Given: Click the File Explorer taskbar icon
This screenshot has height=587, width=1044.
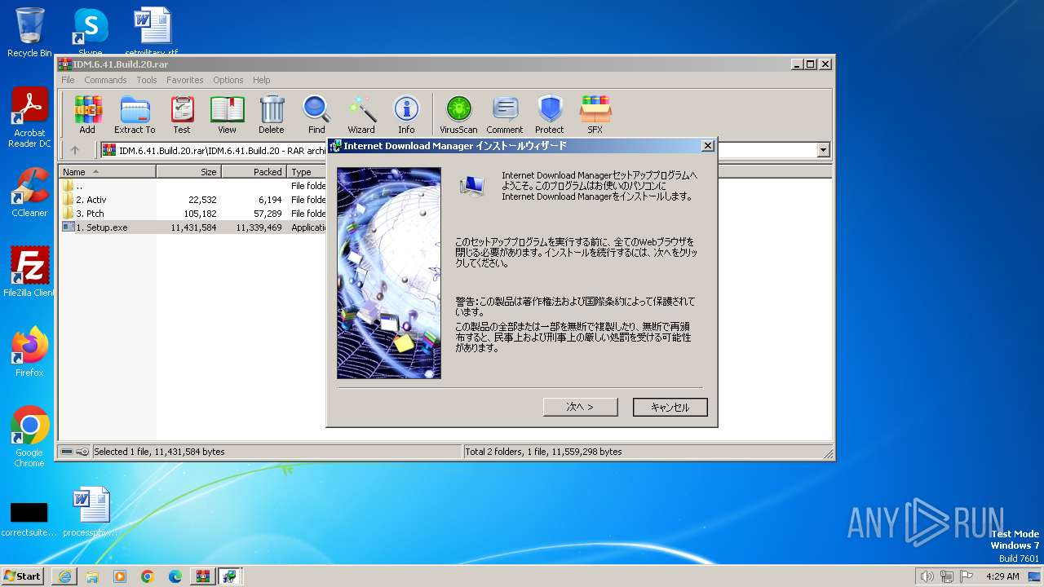Looking at the screenshot, I should tap(92, 576).
